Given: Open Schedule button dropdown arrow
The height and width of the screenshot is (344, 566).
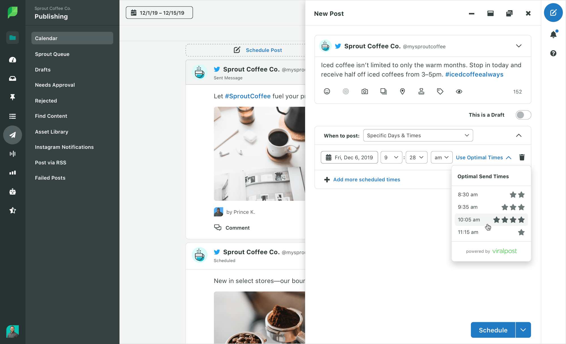Looking at the screenshot, I should (523, 330).
